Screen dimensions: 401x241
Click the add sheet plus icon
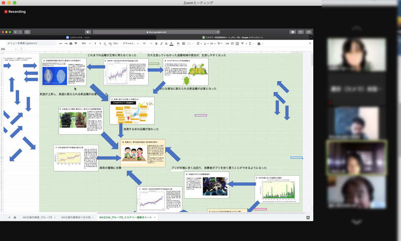[x=9, y=217]
